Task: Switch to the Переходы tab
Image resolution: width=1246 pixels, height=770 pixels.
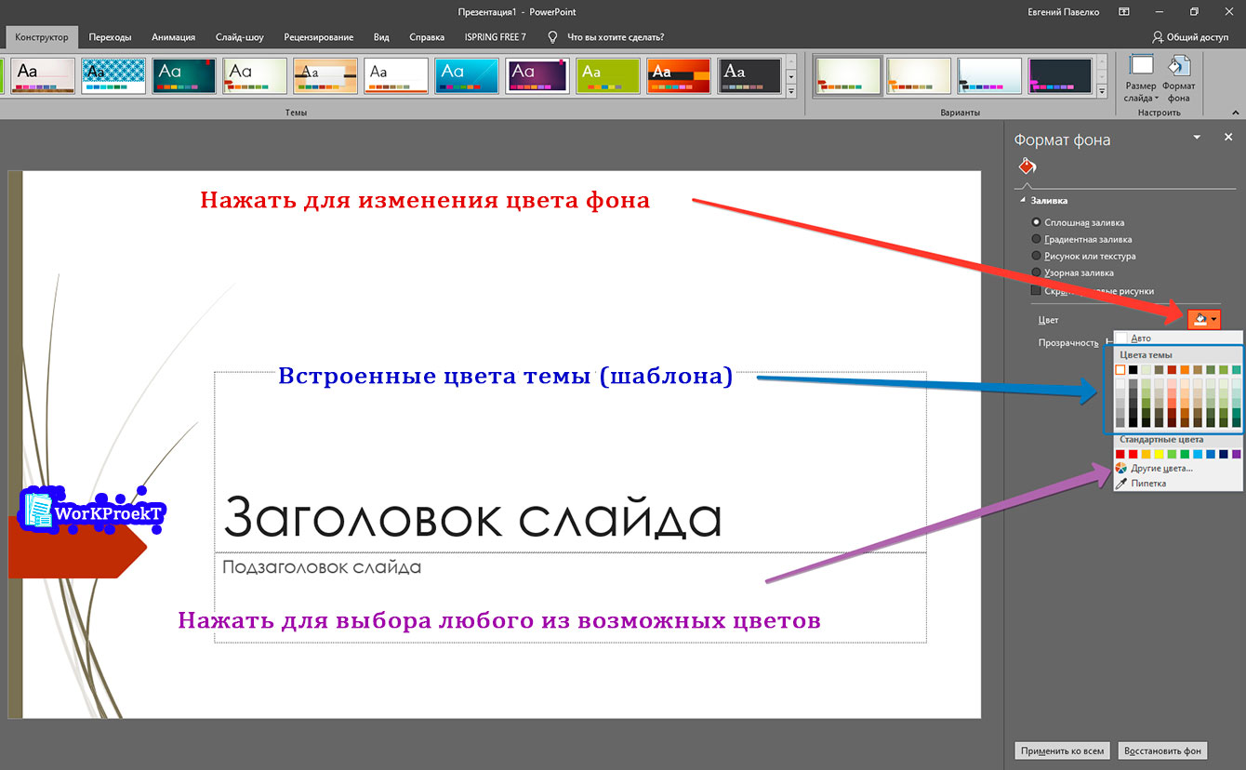Action: pyautogui.click(x=110, y=37)
